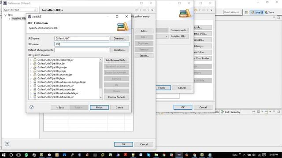
Task: Click the jfr.jar library file icon
Action: 35,78
